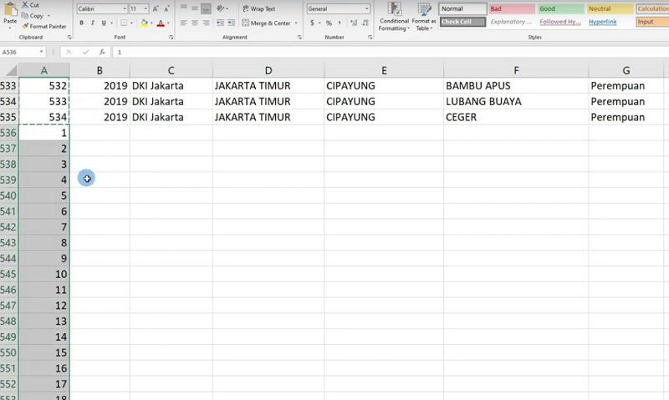
Task: Open the Borders tool
Action: click(x=125, y=23)
